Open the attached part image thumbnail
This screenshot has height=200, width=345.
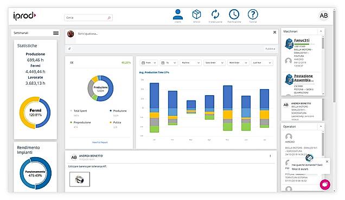pos(80,179)
